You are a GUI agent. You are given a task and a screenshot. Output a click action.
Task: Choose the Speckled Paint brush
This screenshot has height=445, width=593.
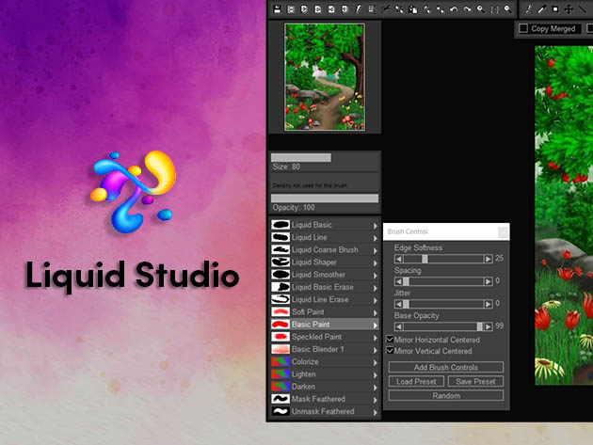[x=325, y=337]
